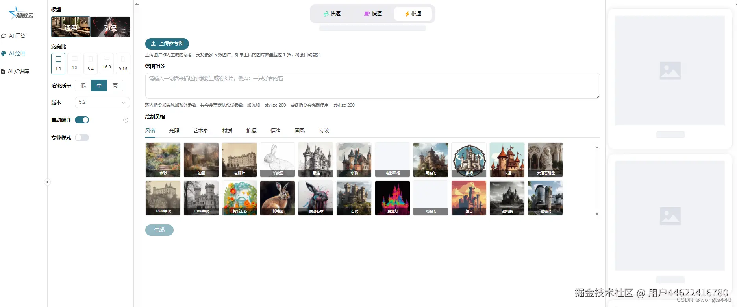Select the 动漫 model thumbnail
The image size is (737, 307).
pyautogui.click(x=110, y=27)
